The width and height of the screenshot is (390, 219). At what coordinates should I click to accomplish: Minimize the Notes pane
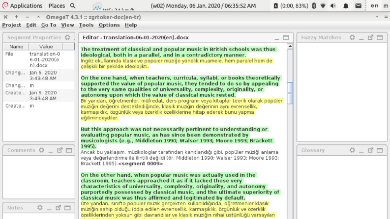tap(49, 208)
